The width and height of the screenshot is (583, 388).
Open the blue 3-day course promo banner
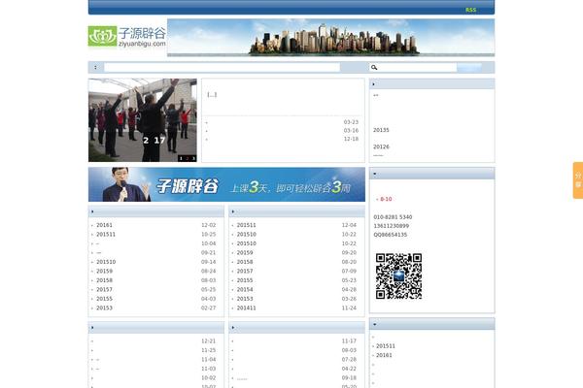tap(225, 184)
